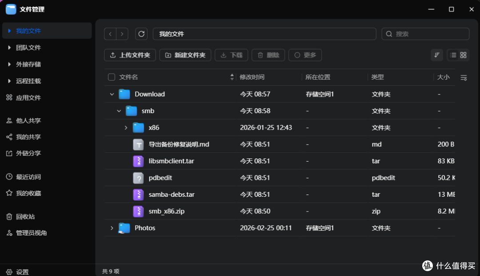Open the column settings icon
The height and width of the screenshot is (276, 480).
click(464, 77)
